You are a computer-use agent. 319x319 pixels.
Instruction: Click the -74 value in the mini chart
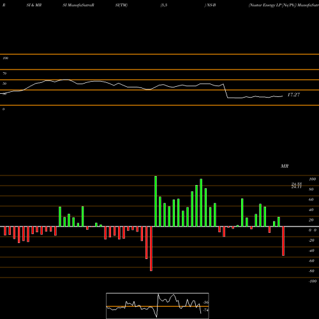pos(205,310)
